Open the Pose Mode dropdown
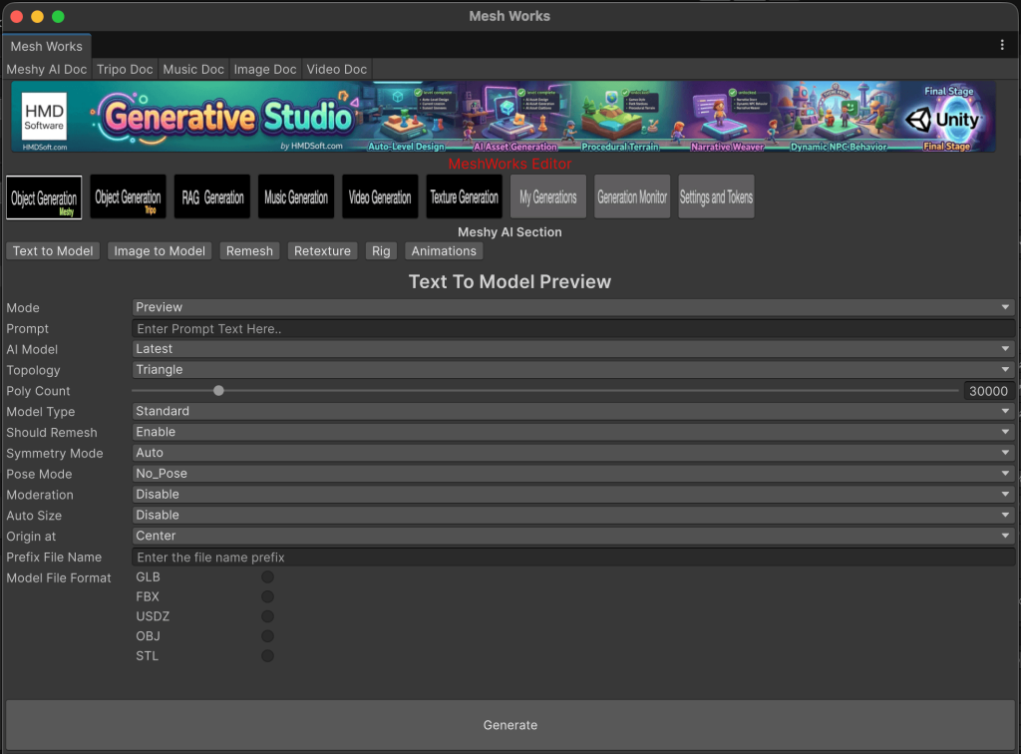This screenshot has width=1021, height=754. click(573, 474)
